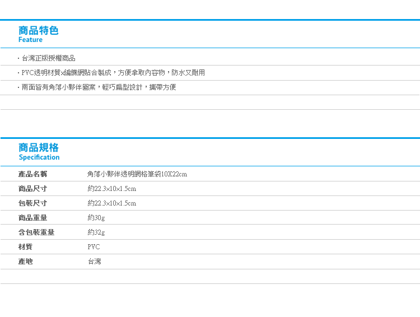Viewport: 420px width, 317px height.
Task: Click the 材質 label
Action: click(x=25, y=247)
